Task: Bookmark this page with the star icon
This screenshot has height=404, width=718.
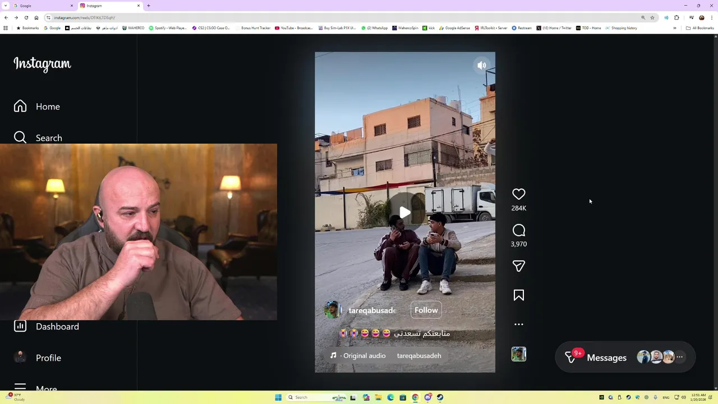Action: click(652, 17)
